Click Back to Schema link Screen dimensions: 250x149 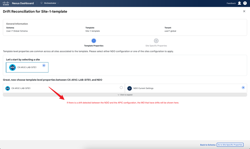click(x=208, y=145)
